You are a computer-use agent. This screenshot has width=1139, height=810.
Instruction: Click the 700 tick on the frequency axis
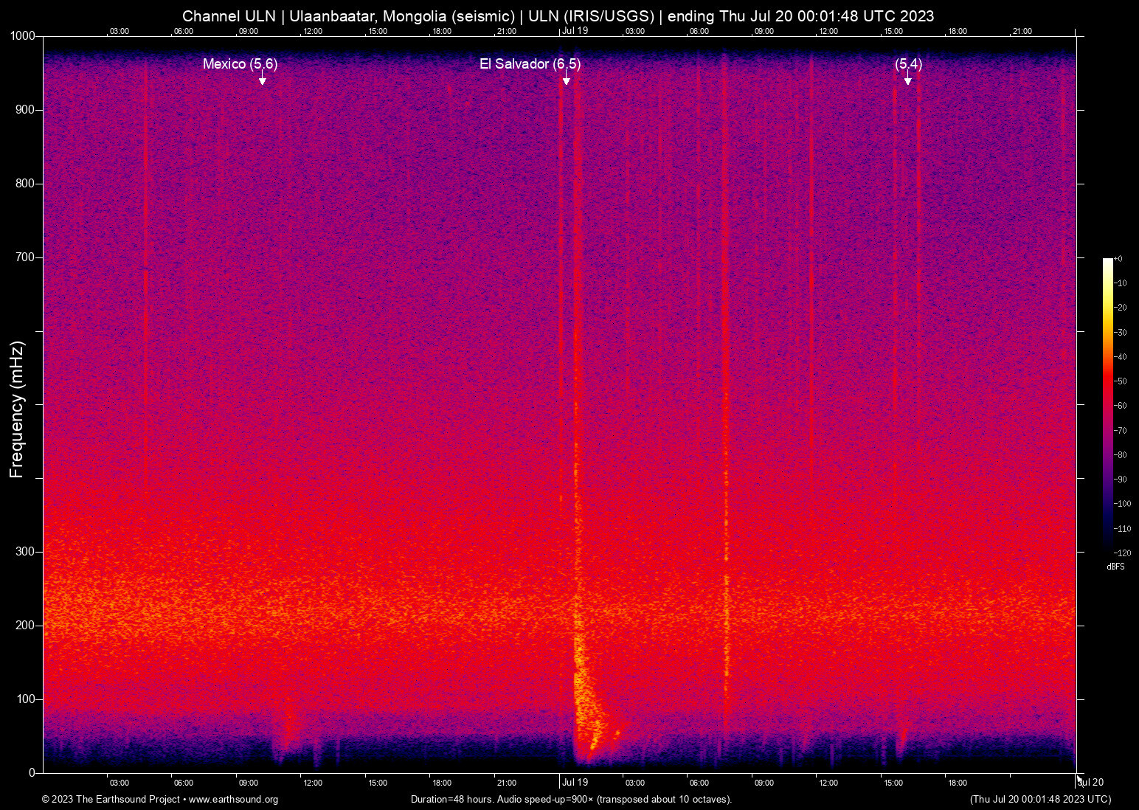coord(26,257)
